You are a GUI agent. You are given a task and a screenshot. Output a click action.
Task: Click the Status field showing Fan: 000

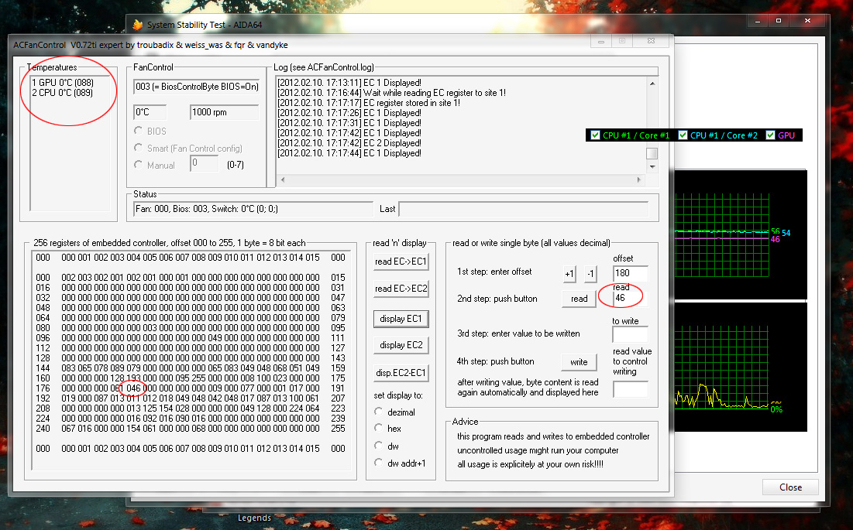point(253,209)
